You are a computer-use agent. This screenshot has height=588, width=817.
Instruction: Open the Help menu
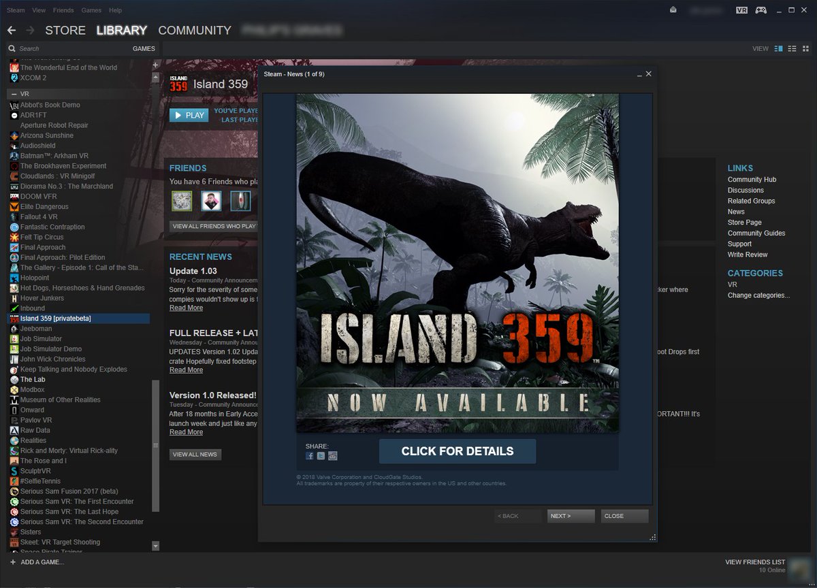[x=115, y=10]
